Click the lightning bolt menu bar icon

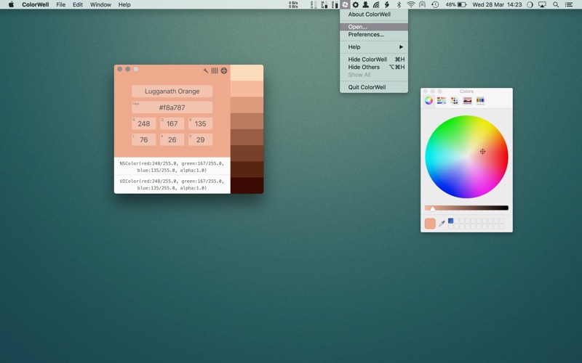(x=387, y=4)
